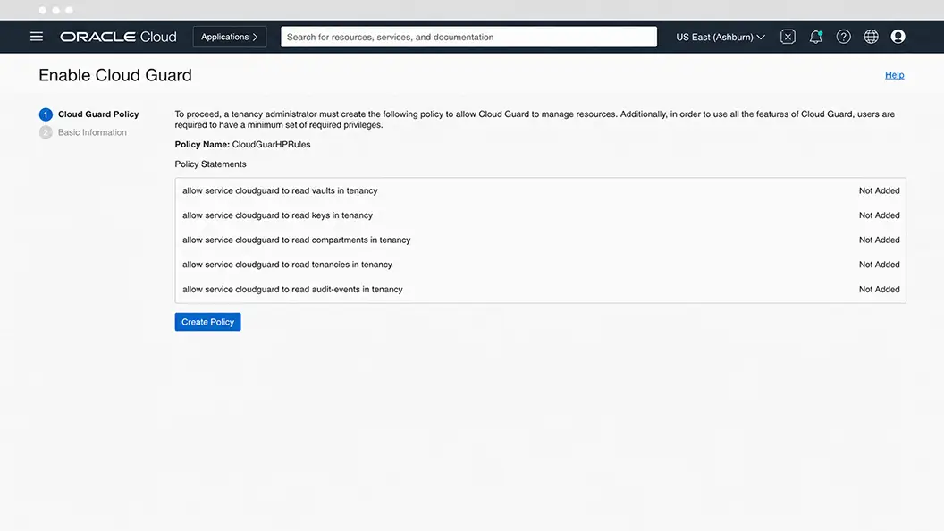Open the user profile avatar menu
Image resolution: width=944 pixels, height=531 pixels.
click(x=898, y=37)
